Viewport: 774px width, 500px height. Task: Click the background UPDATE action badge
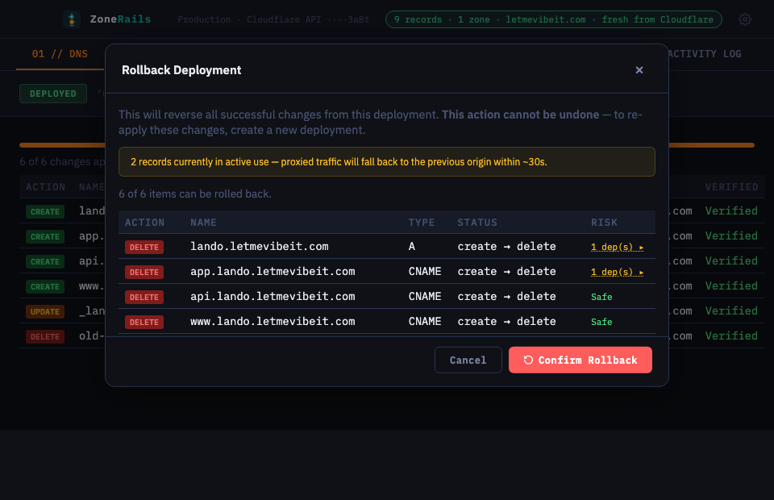point(45,312)
